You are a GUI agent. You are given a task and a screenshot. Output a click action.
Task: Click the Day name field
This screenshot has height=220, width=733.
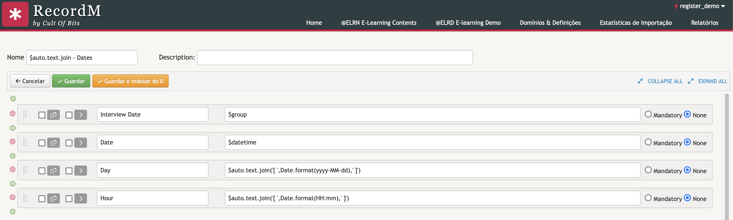click(152, 170)
